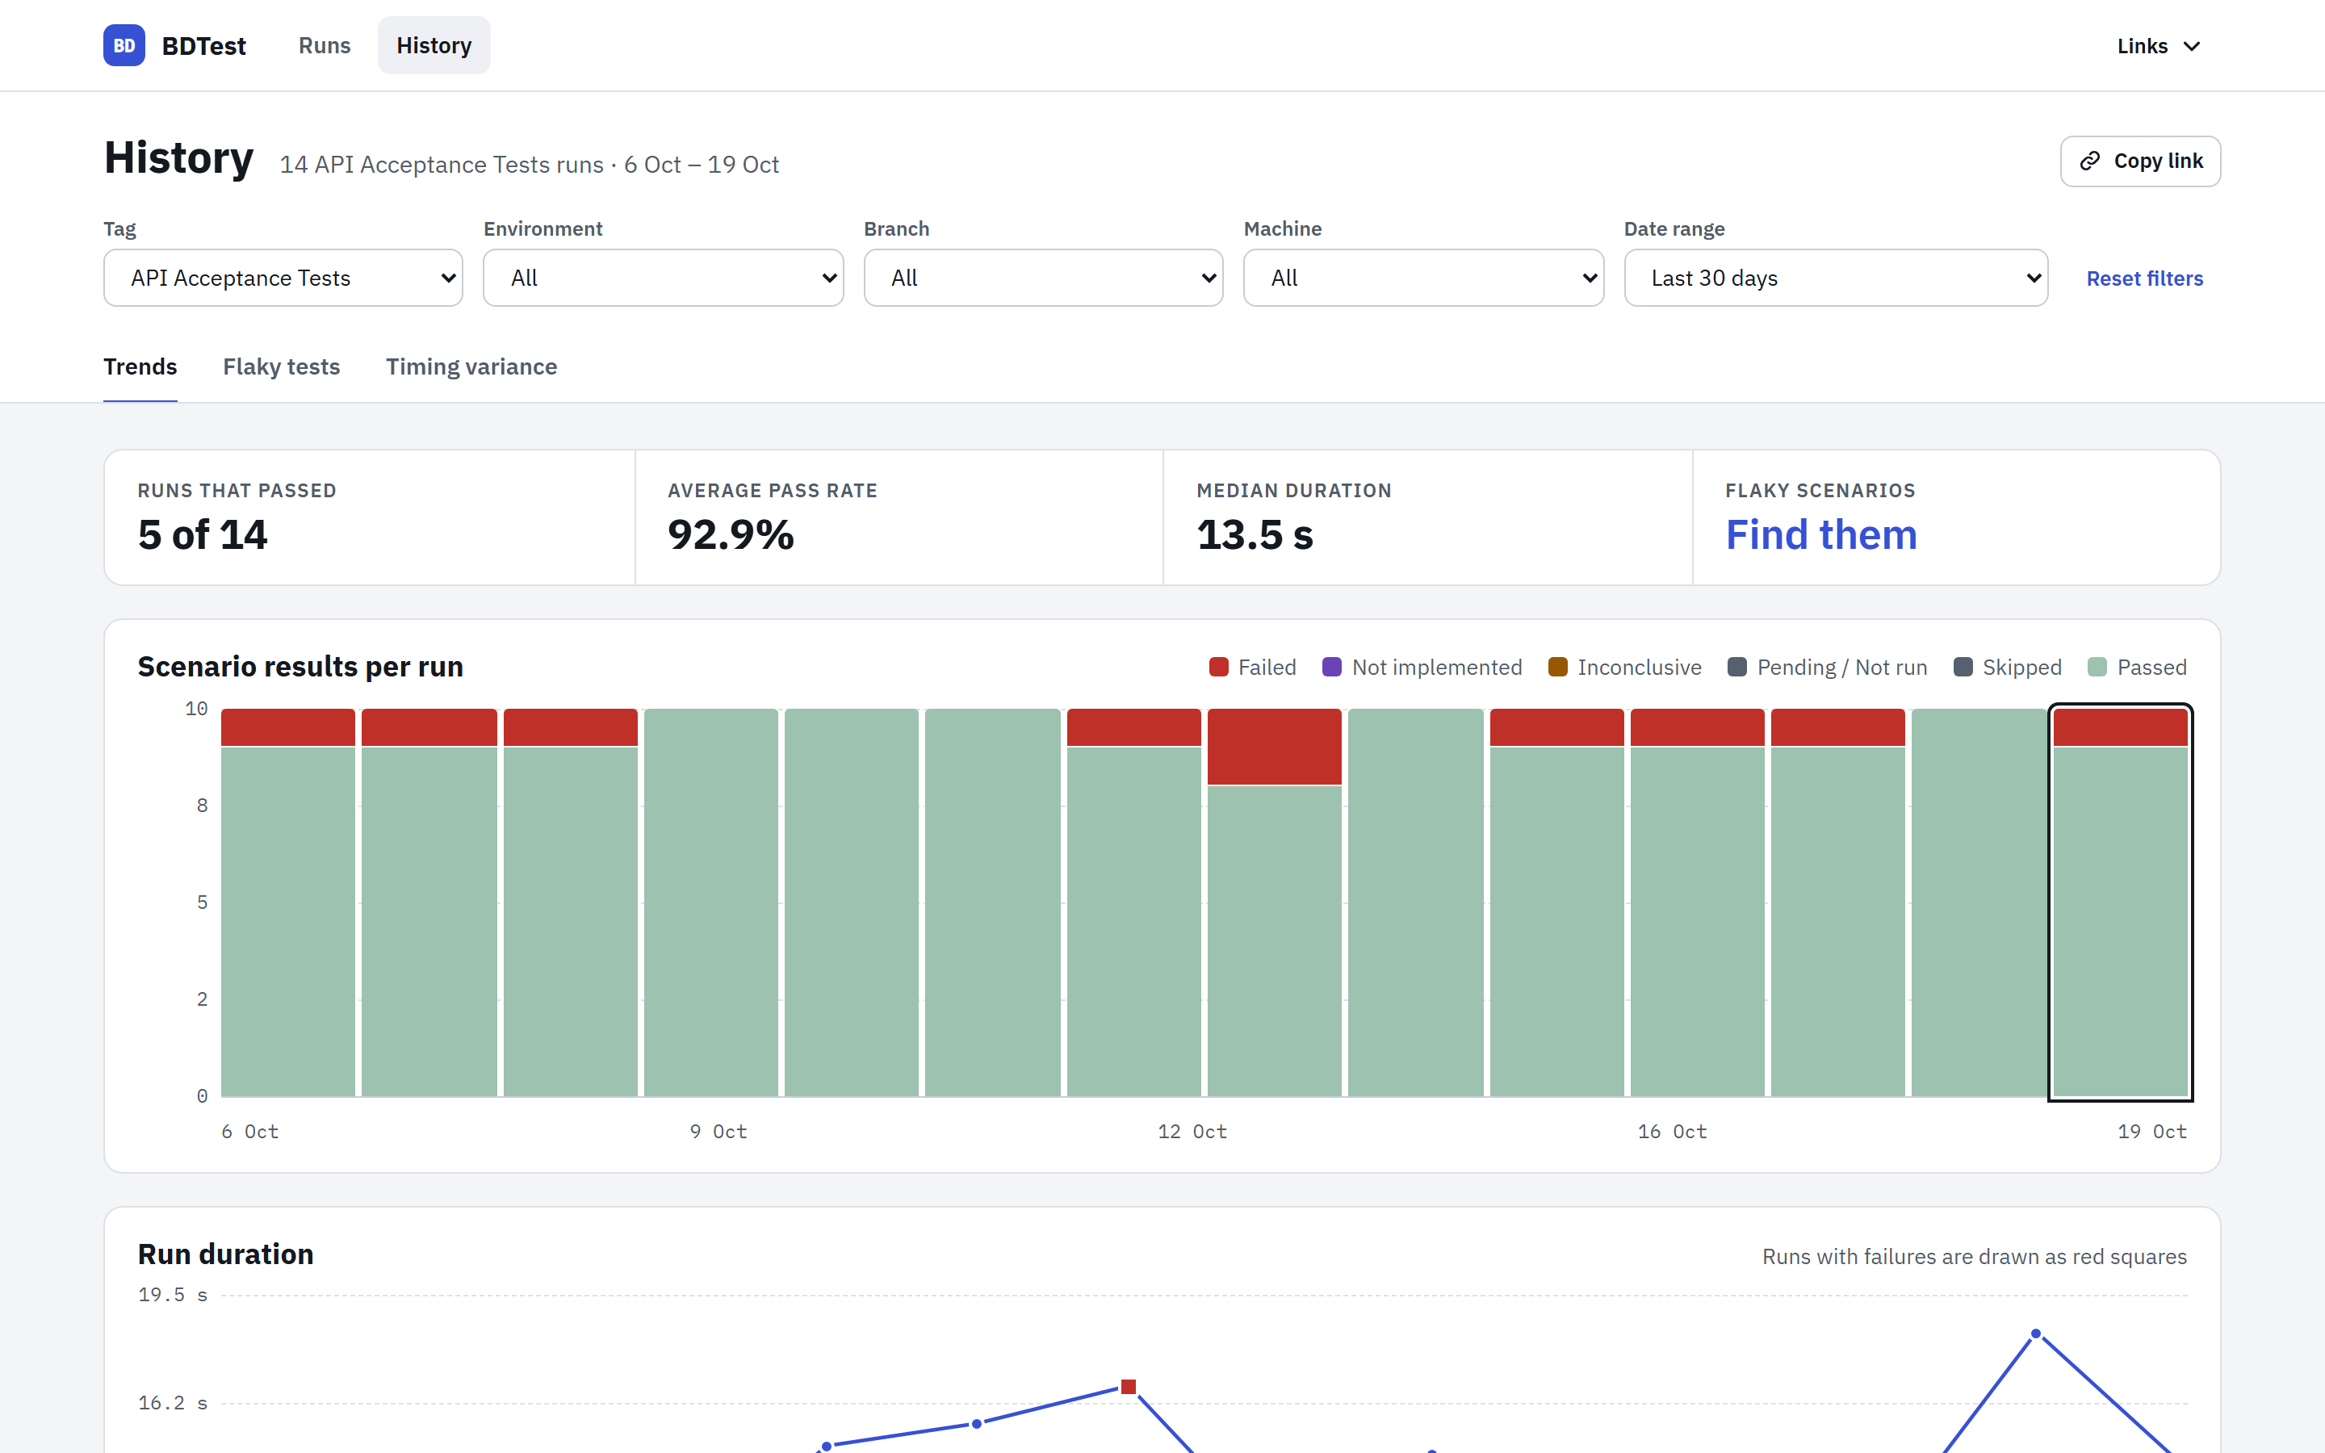Viewport: 2325px width, 1453px height.
Task: Toggle the Pending / Not run legend swatch
Action: 1737,667
